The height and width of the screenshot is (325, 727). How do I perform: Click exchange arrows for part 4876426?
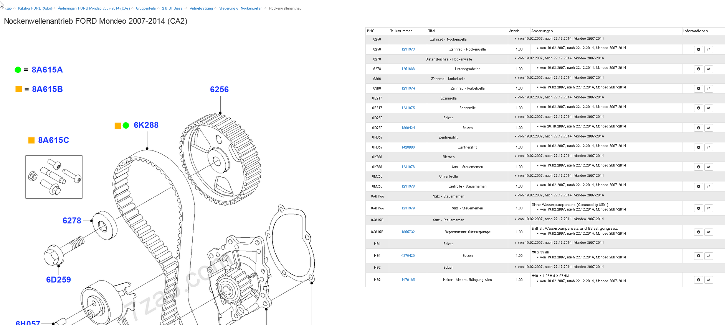coord(709,256)
